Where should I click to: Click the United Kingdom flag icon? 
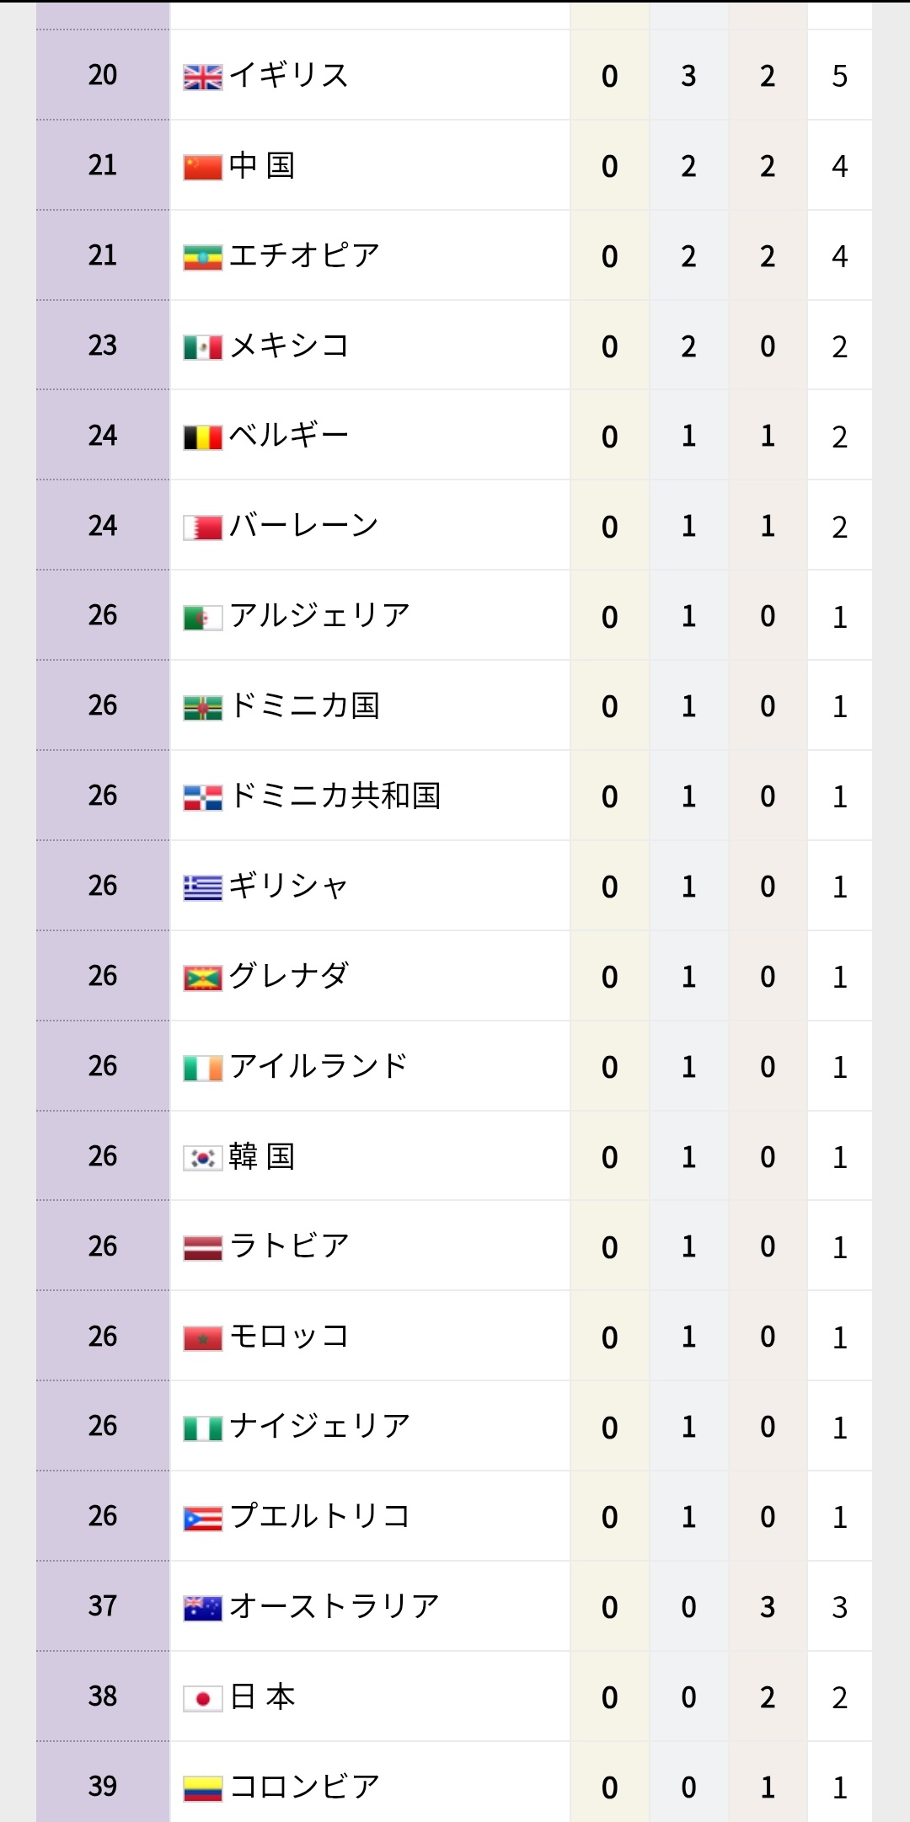(203, 77)
